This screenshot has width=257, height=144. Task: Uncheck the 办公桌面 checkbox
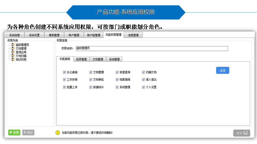(64, 72)
